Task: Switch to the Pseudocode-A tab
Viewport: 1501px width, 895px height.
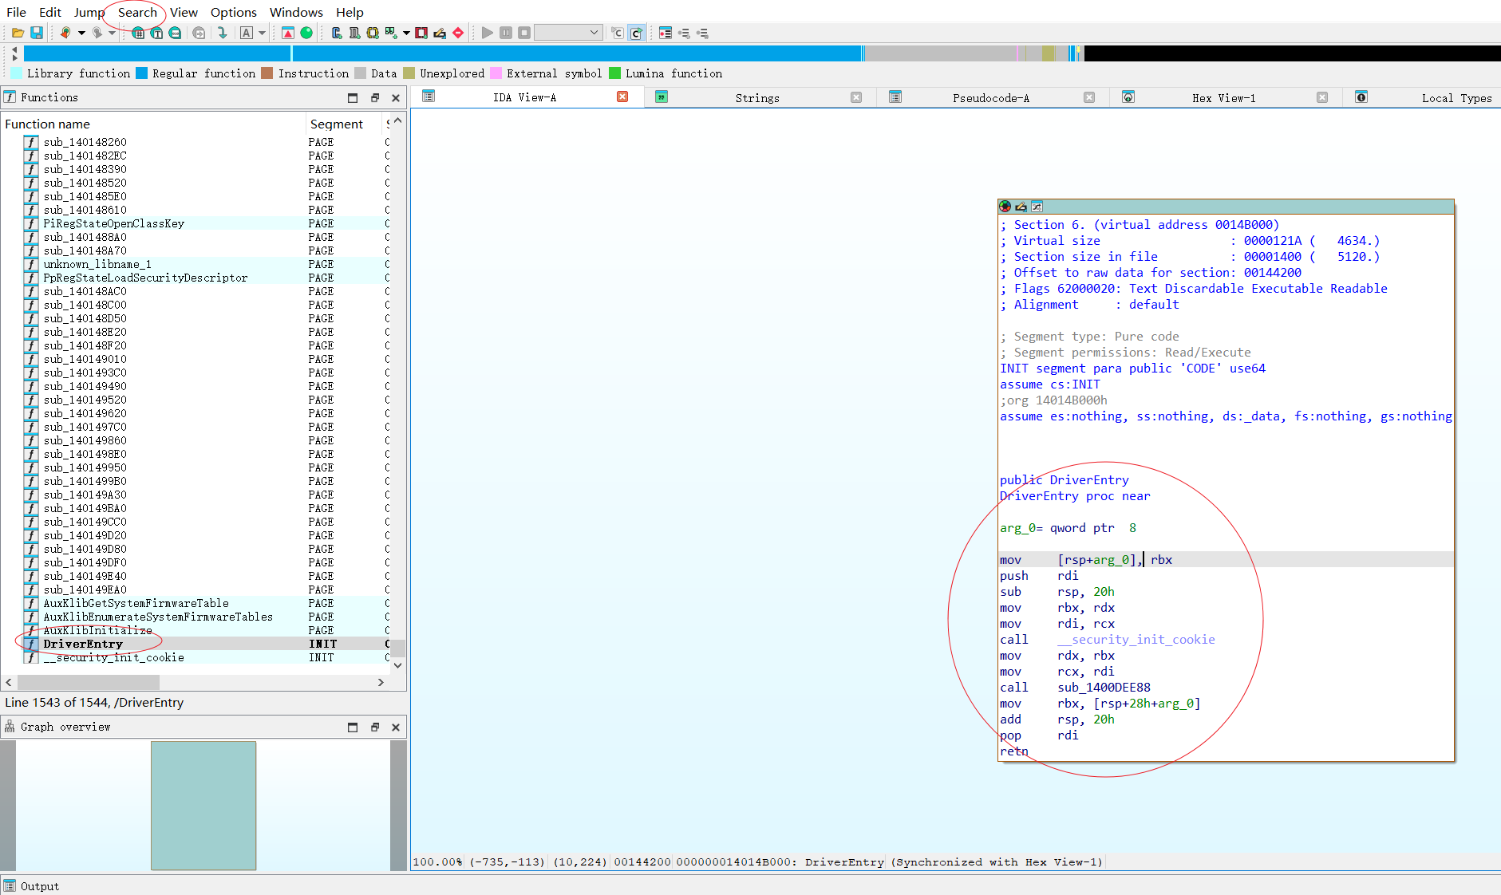Action: pyautogui.click(x=991, y=98)
